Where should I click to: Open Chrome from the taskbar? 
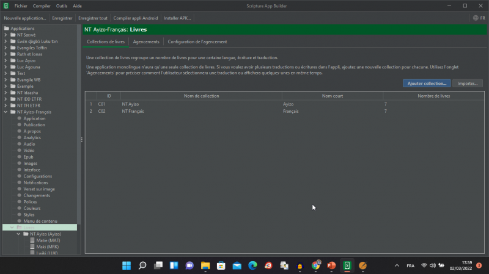click(x=315, y=265)
